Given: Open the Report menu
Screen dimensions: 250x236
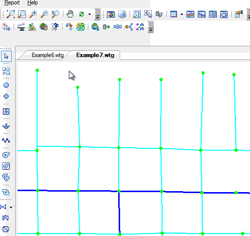Looking at the screenshot, I should [12, 2].
